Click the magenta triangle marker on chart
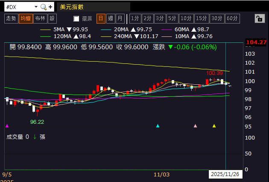 tap(7, 126)
